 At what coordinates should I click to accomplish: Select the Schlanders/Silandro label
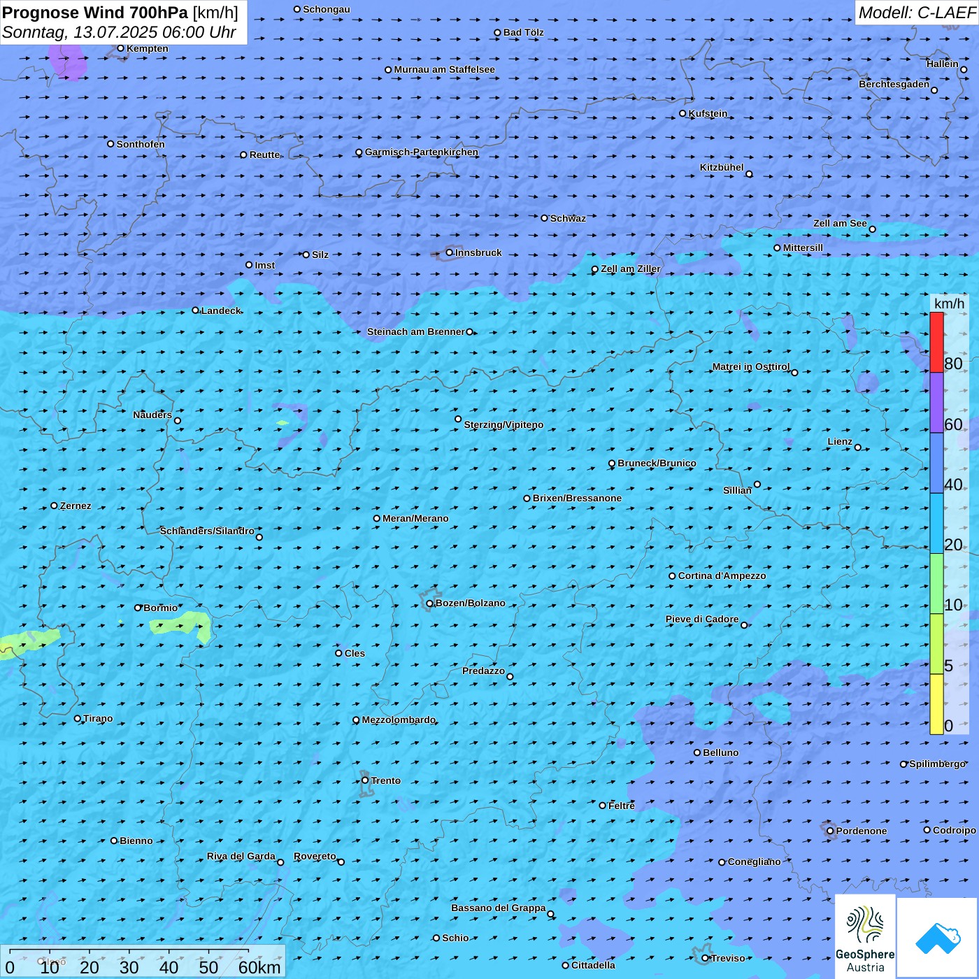coord(207,531)
